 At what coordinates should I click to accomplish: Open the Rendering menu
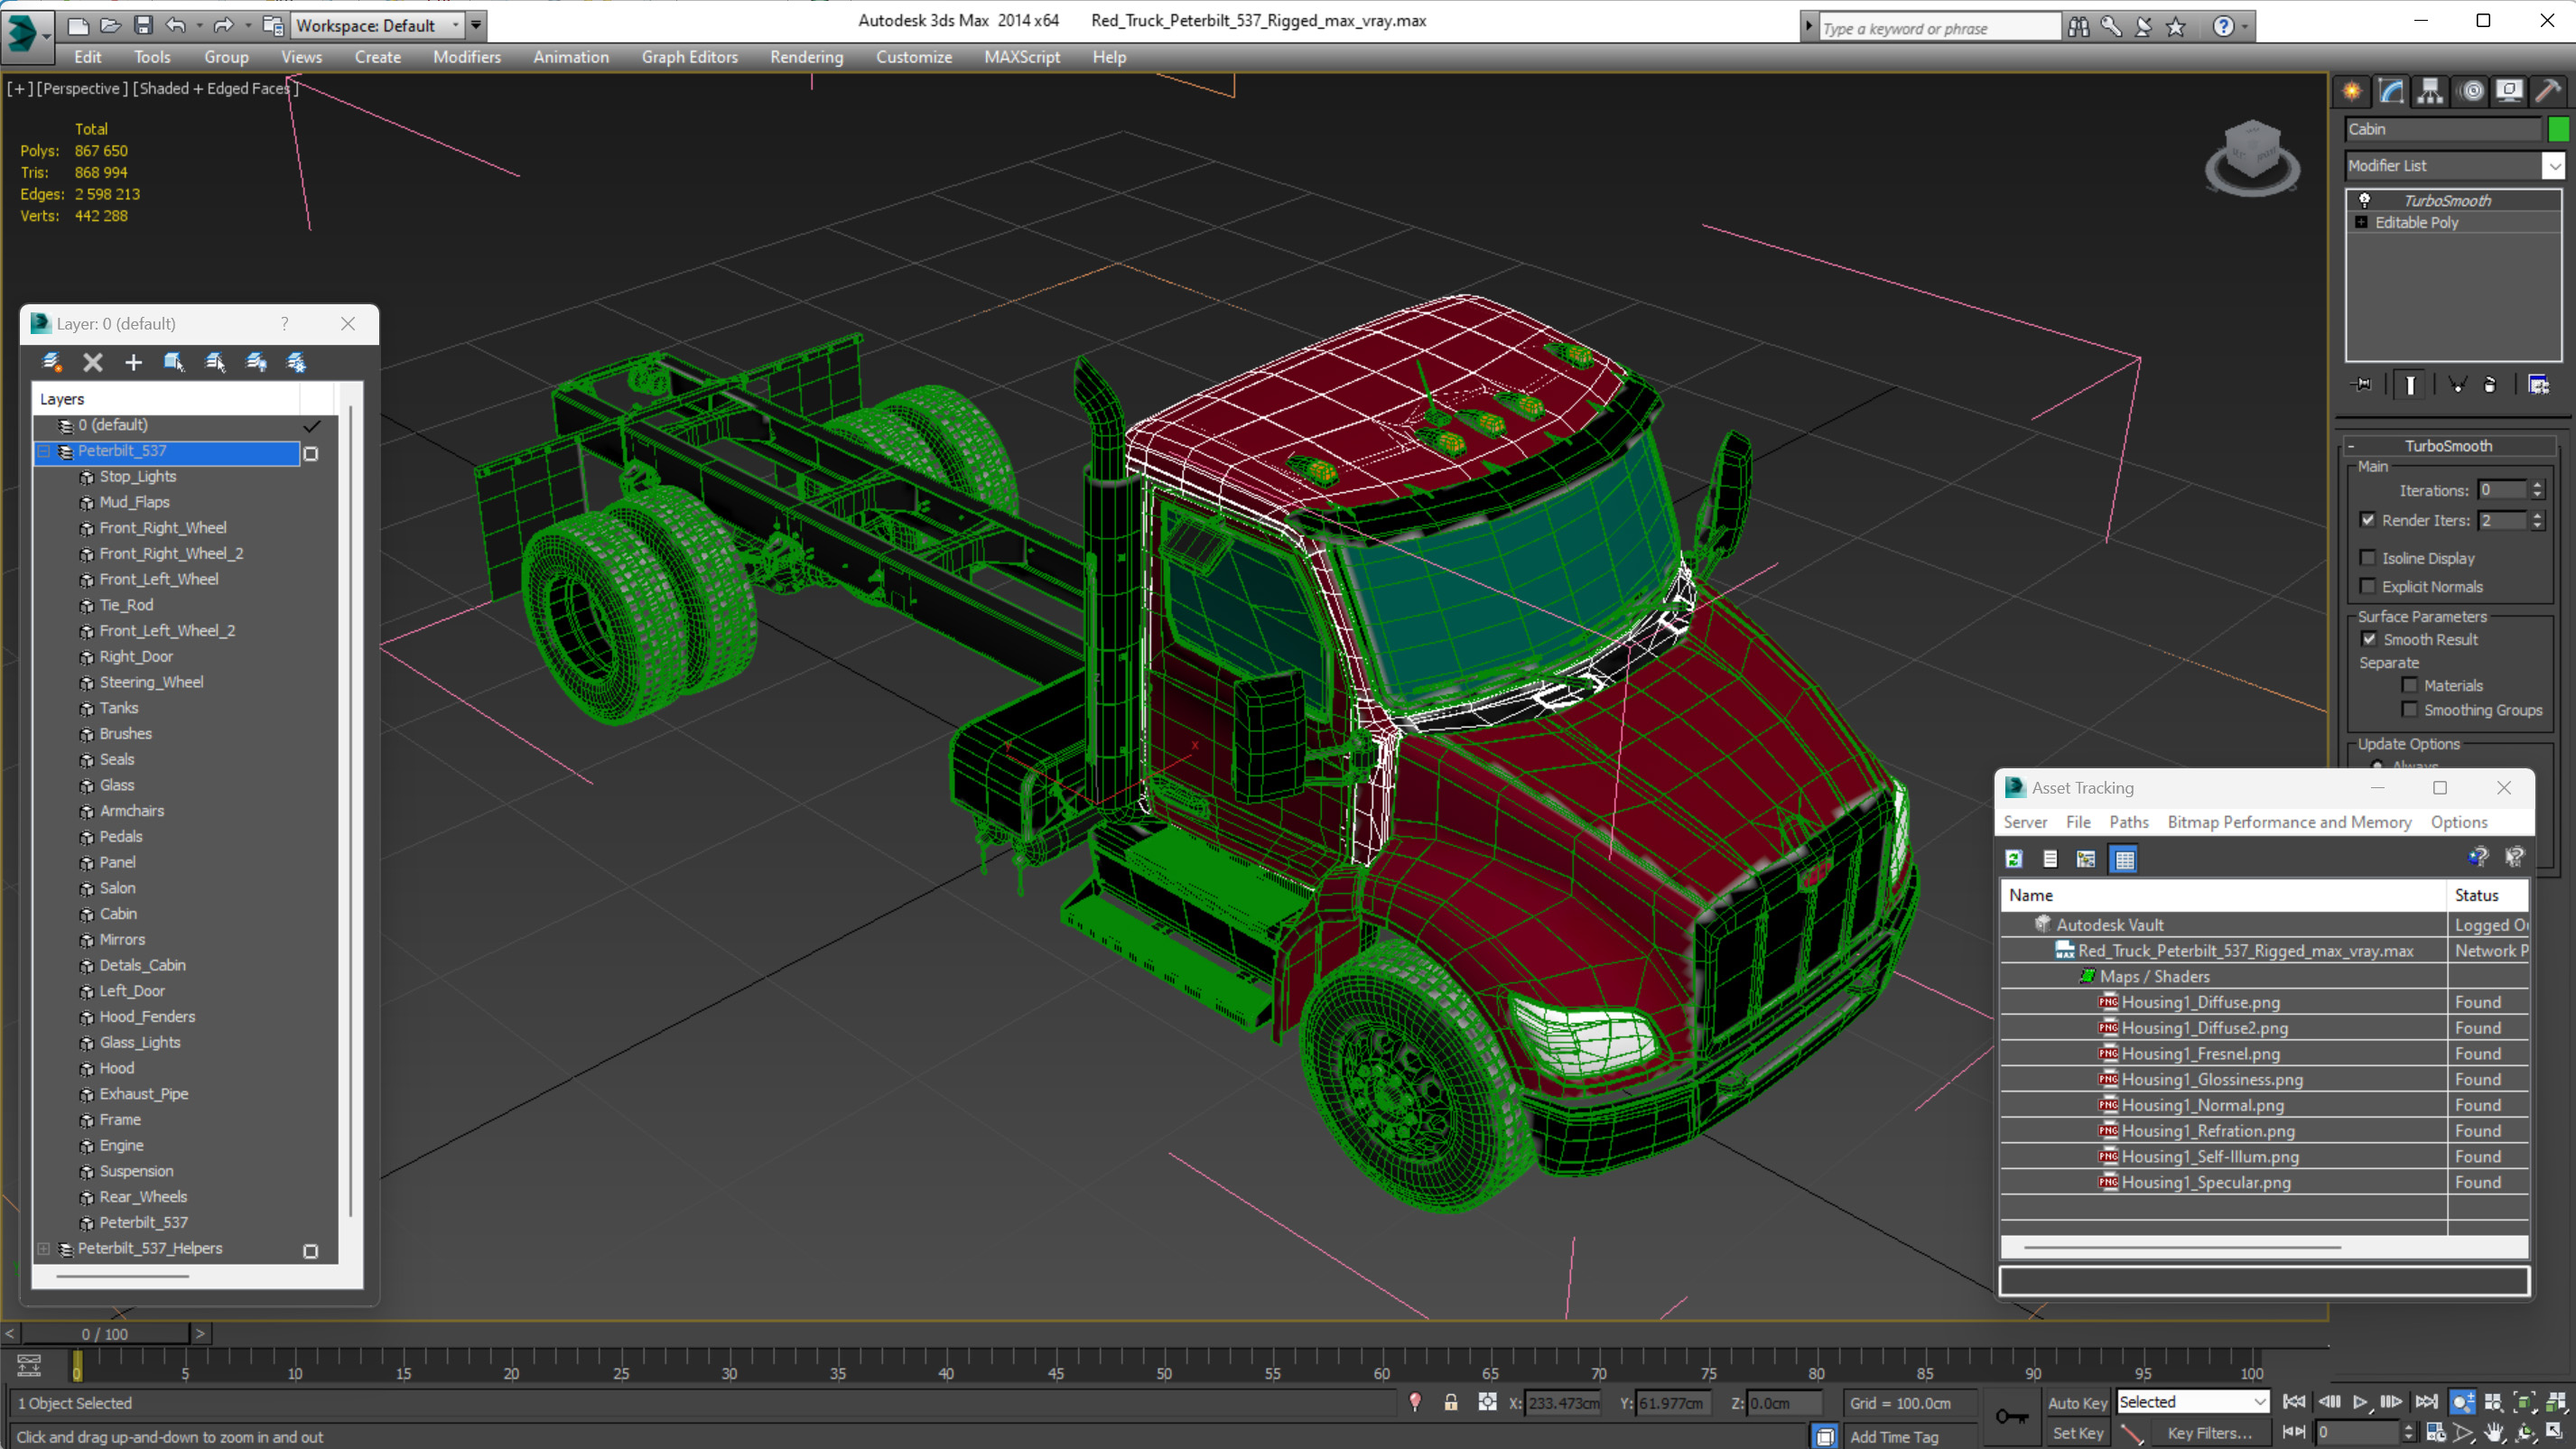tap(806, 57)
